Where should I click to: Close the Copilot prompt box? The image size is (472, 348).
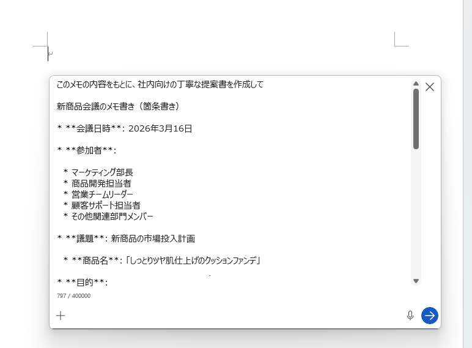[x=430, y=87]
